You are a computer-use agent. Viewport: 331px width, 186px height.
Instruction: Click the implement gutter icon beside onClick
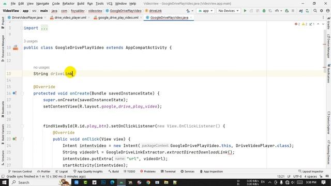point(14,139)
